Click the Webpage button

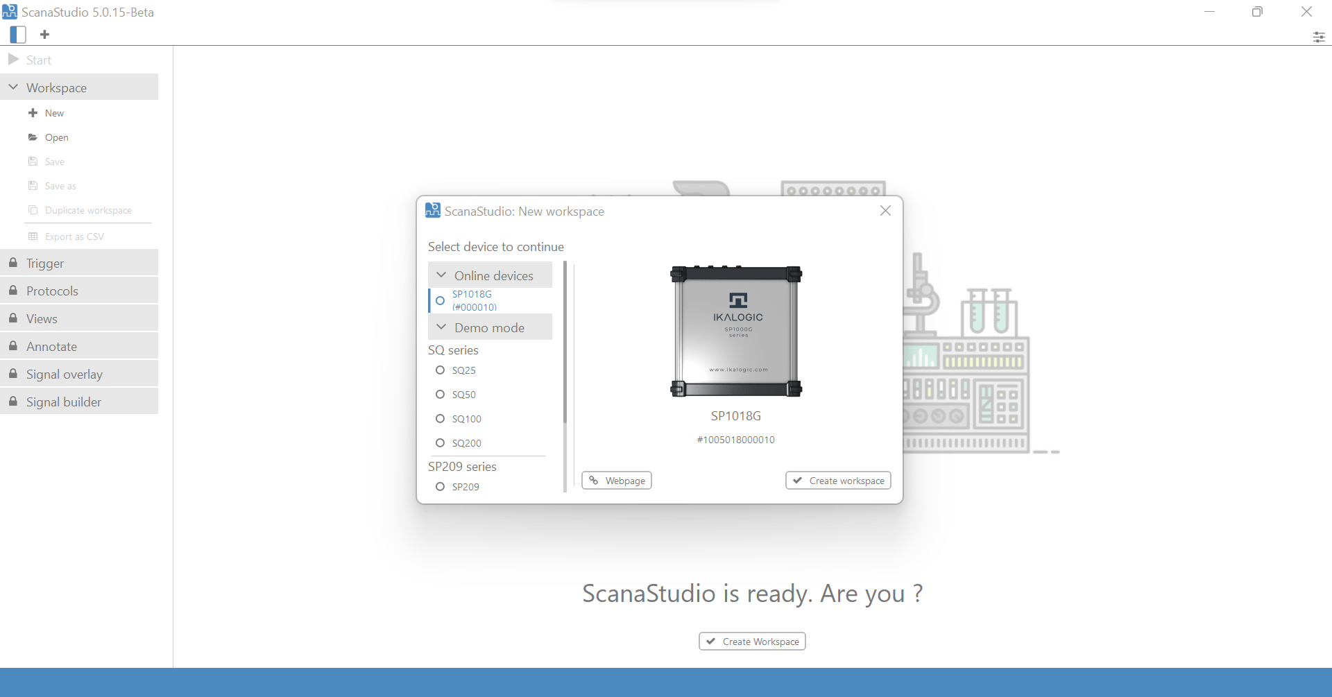click(x=616, y=481)
